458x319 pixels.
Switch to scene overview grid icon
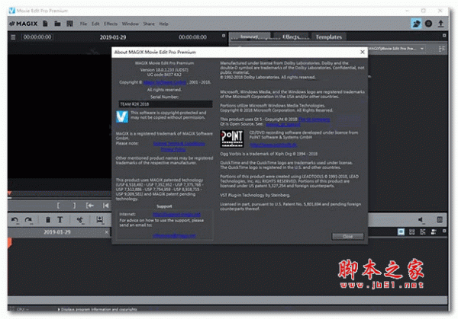point(412,232)
